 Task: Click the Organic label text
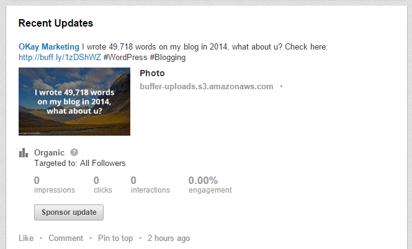pyautogui.click(x=50, y=152)
